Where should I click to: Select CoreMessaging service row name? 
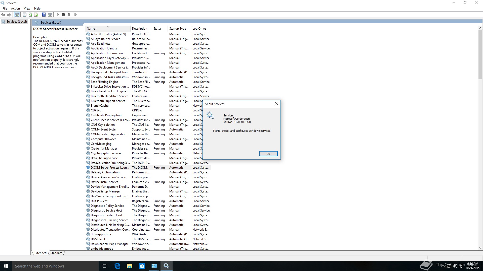[x=101, y=144]
